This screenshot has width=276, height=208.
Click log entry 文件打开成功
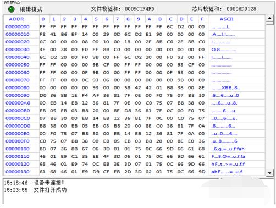50,190
